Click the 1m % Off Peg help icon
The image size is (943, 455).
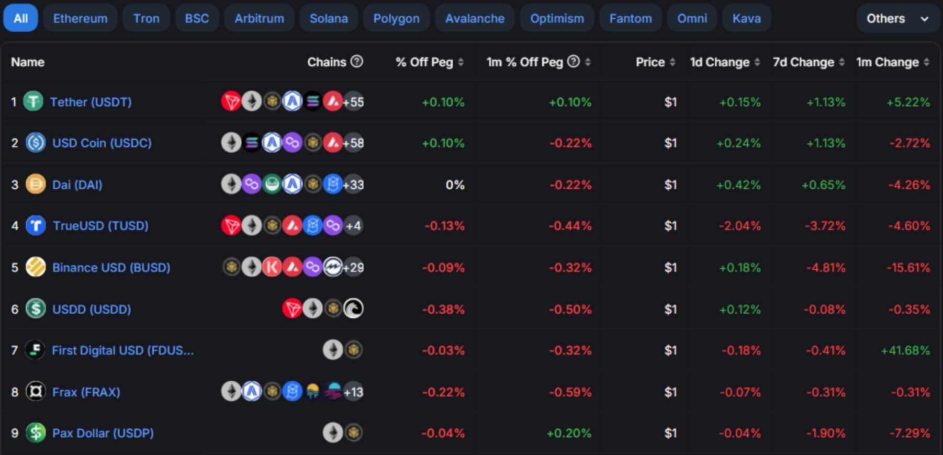[x=573, y=61]
